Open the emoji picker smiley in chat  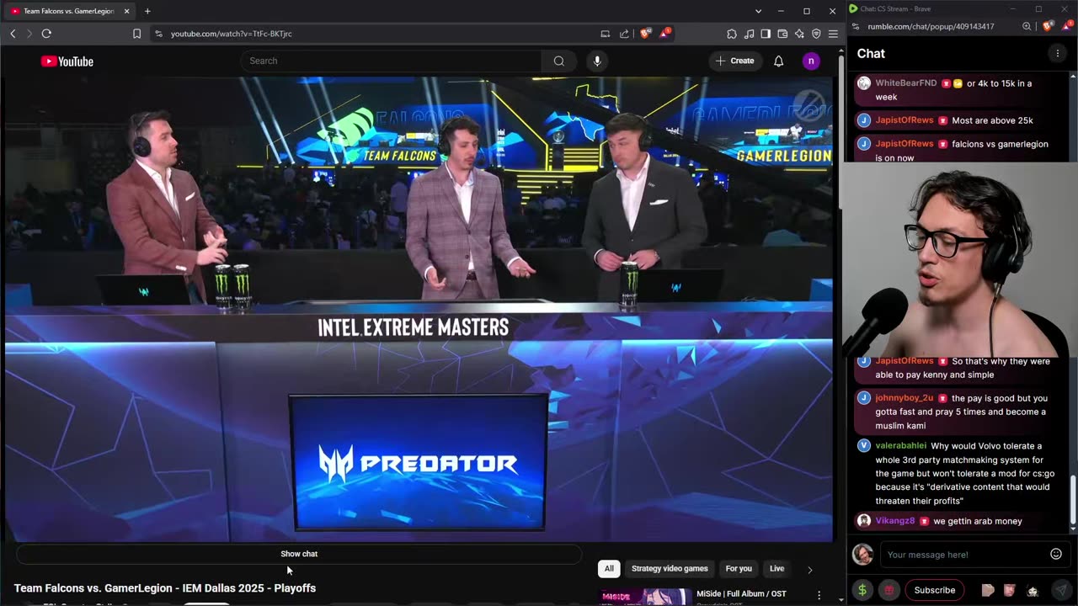[x=1056, y=554]
